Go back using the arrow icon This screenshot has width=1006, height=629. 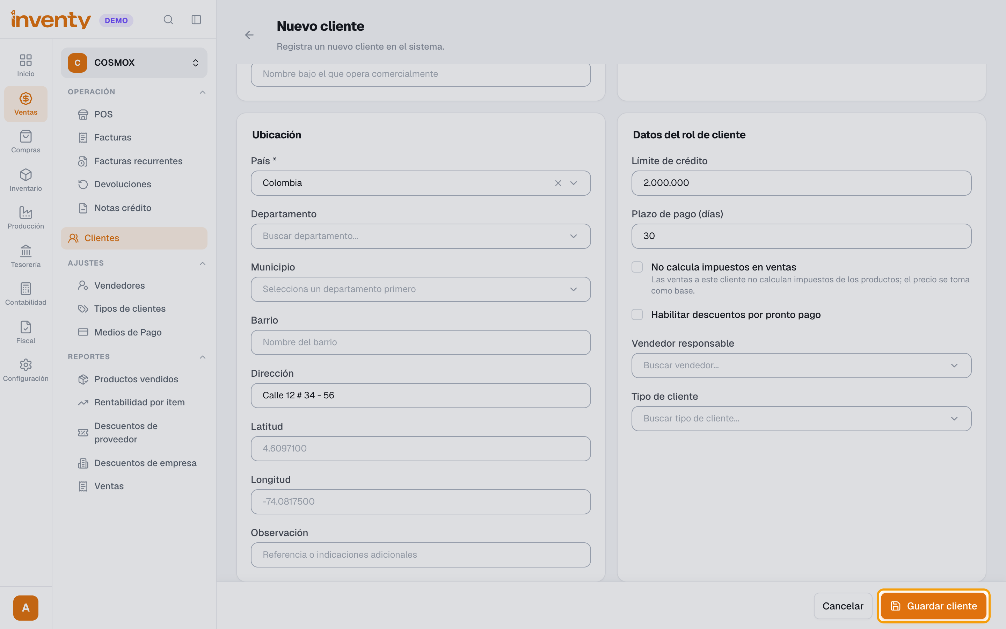click(249, 35)
